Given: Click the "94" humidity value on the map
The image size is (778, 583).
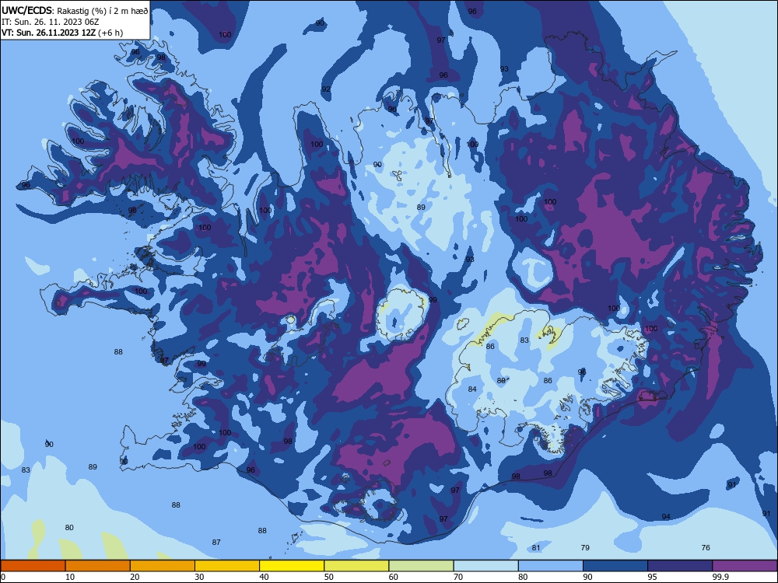Looking at the screenshot, I should point(666,517).
